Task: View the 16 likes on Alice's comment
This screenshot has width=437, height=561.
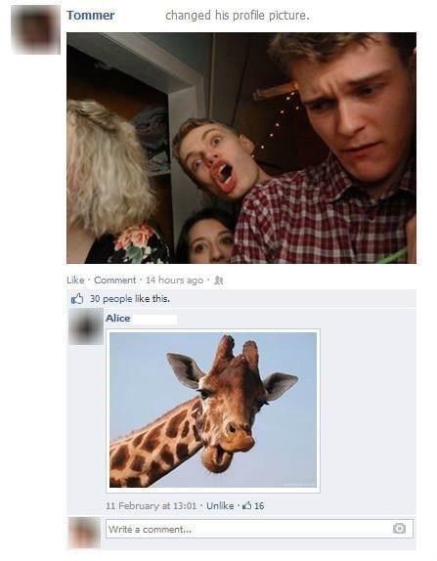Action: click(x=259, y=505)
